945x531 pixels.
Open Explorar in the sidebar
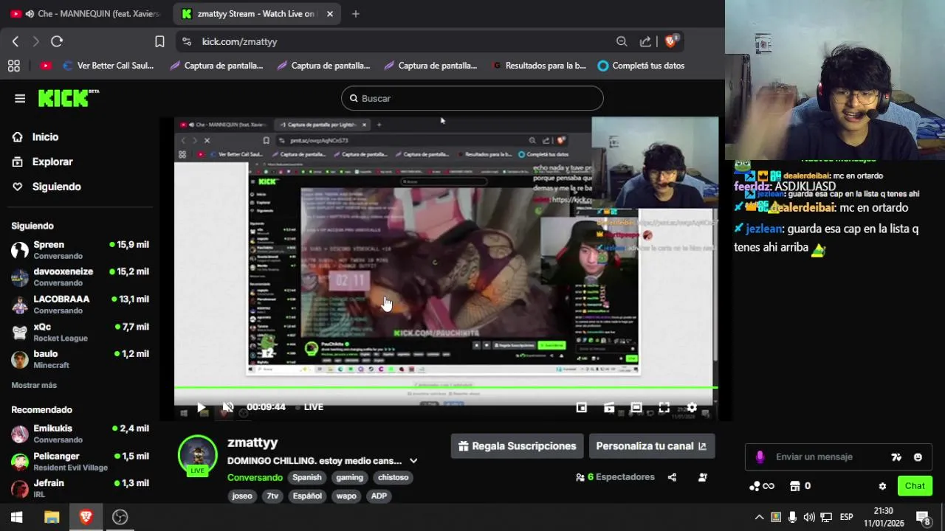43,162
